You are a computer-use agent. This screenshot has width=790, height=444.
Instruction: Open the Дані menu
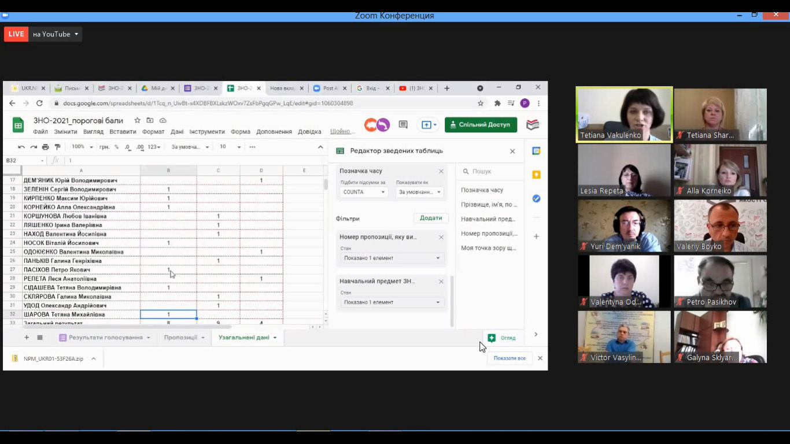(177, 132)
